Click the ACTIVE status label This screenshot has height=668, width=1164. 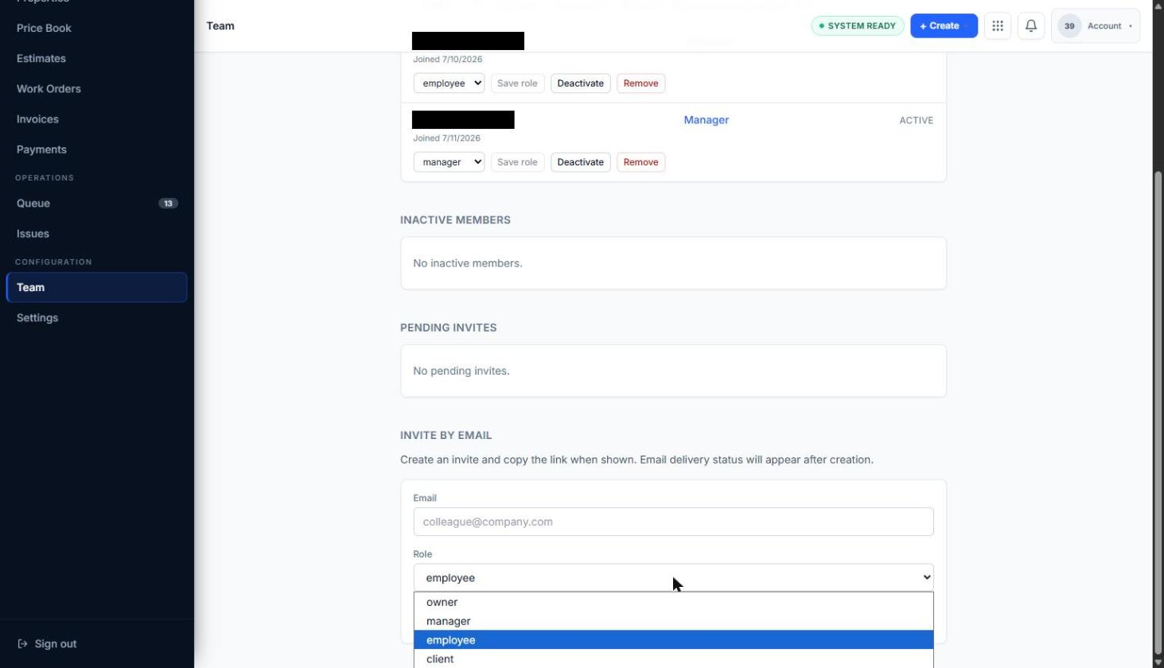point(917,120)
